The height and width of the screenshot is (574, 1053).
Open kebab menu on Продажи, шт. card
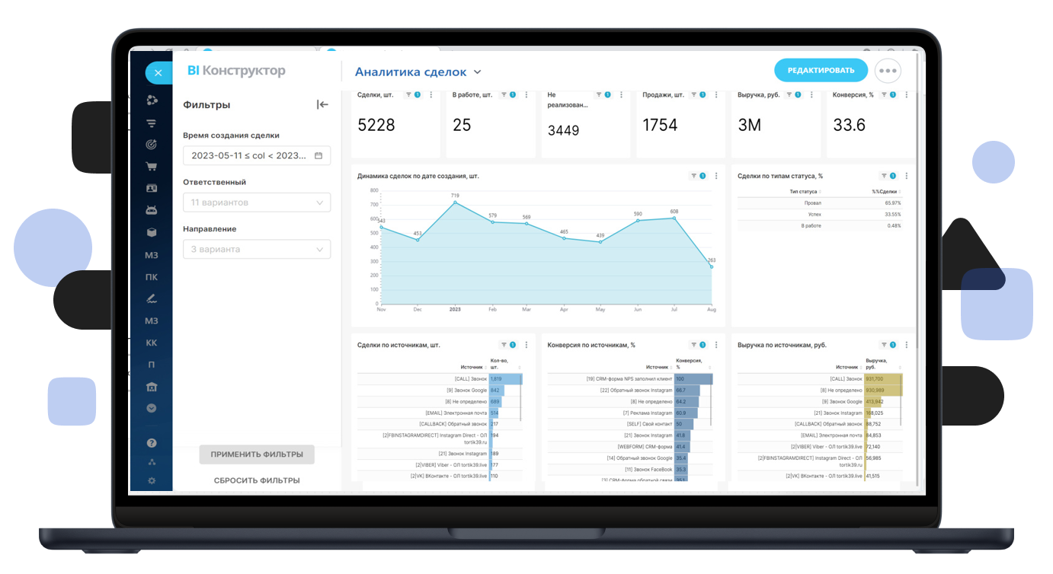click(716, 95)
